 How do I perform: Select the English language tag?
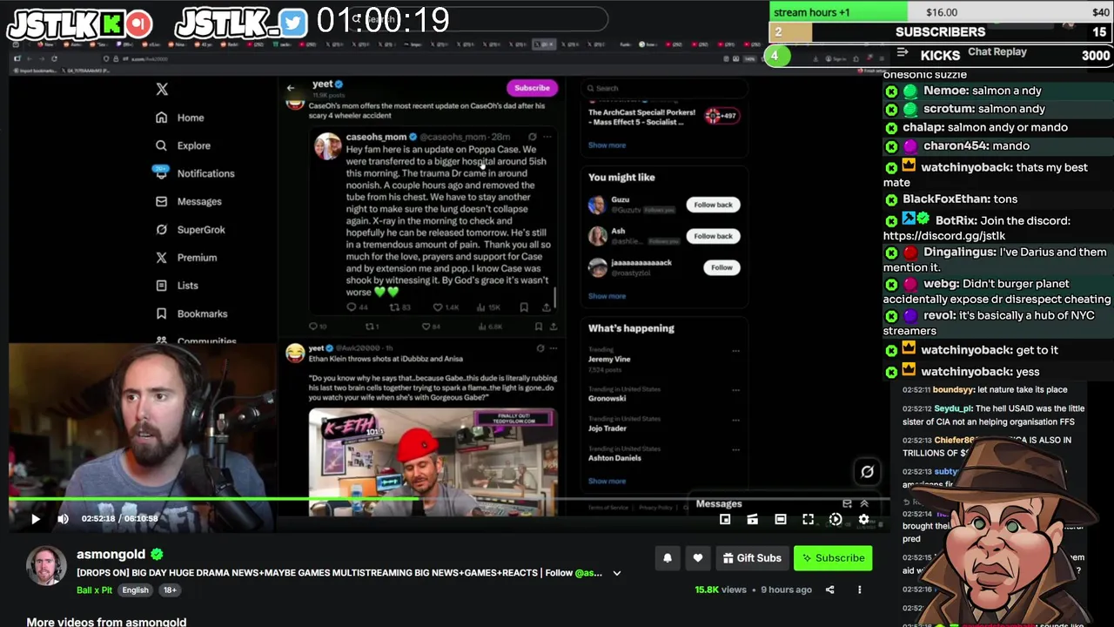[x=135, y=590]
